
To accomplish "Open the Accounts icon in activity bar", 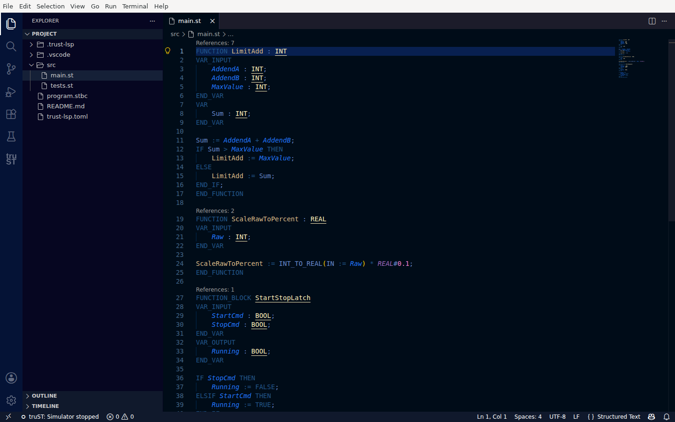I will point(11,378).
